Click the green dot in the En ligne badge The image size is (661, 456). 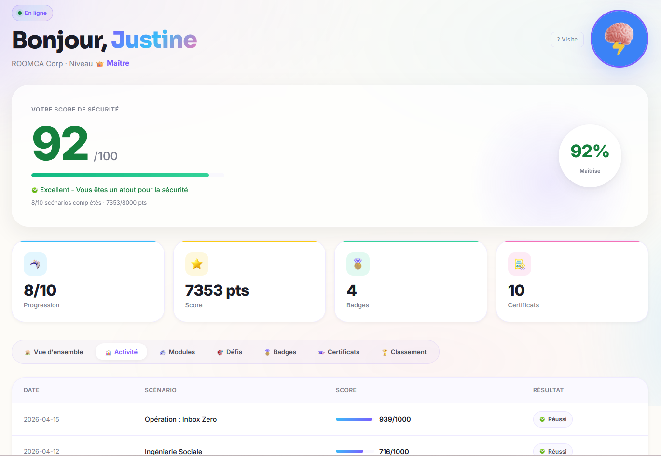(20, 13)
